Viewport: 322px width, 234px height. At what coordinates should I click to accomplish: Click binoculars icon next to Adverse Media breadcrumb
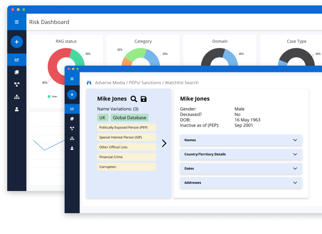(x=89, y=83)
